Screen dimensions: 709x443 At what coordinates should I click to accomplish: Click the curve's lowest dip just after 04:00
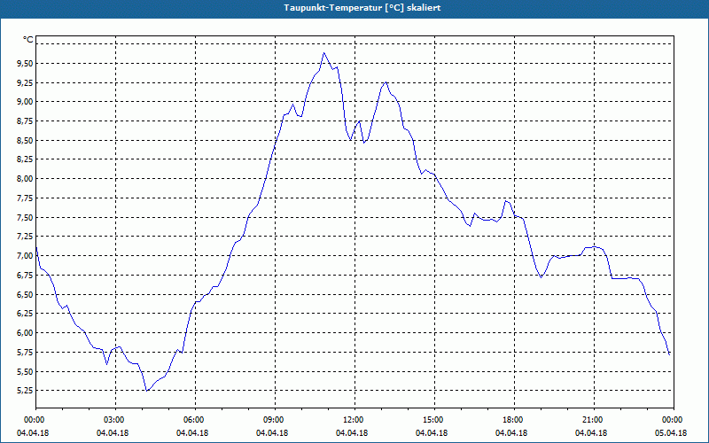(146, 391)
